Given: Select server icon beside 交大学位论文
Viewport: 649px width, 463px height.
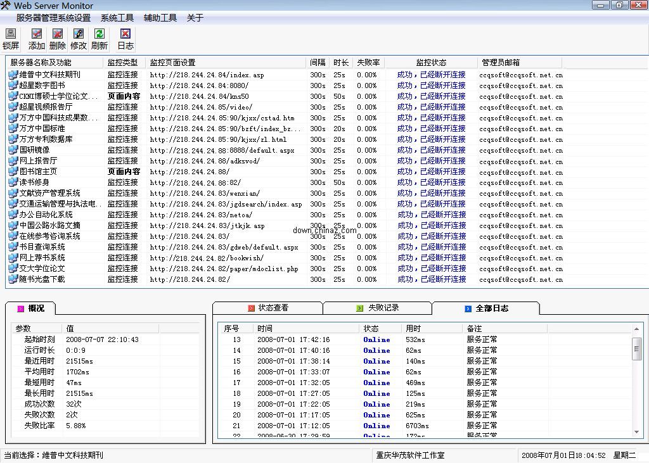Looking at the screenshot, I should 13,268.
